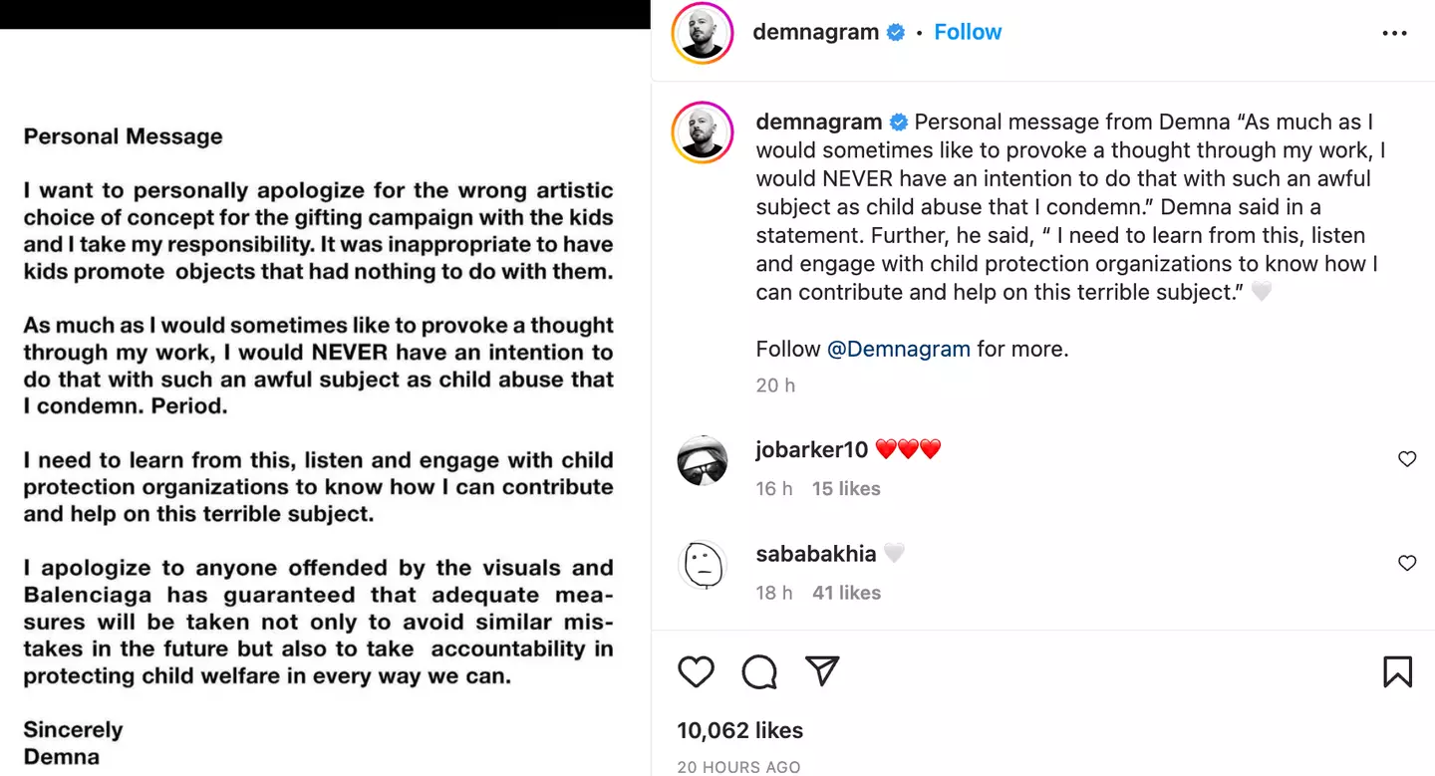Click the verified badge beside demnagram in the header
The height and width of the screenshot is (776, 1435).
point(896,32)
